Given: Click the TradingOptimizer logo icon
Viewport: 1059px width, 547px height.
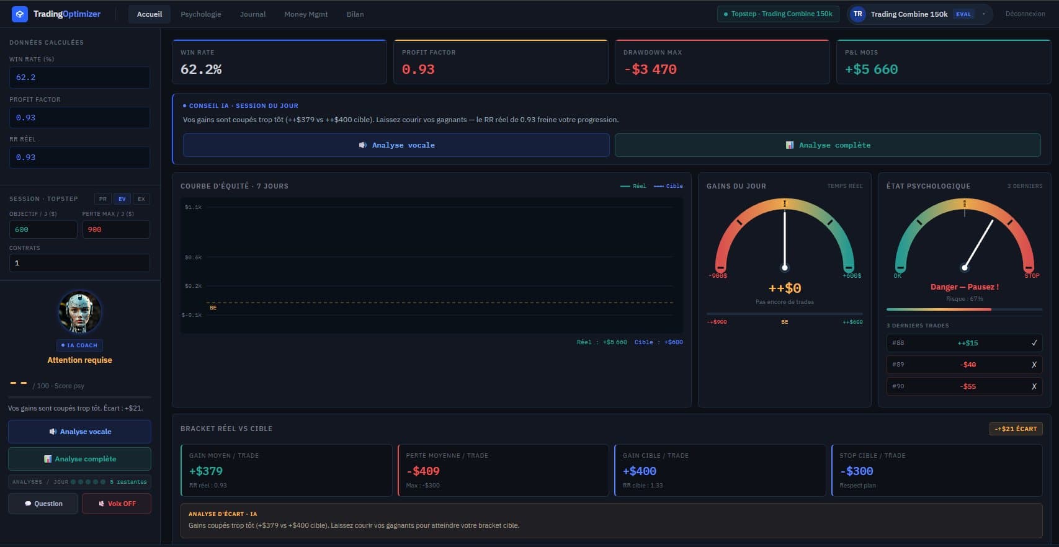Looking at the screenshot, I should point(20,14).
